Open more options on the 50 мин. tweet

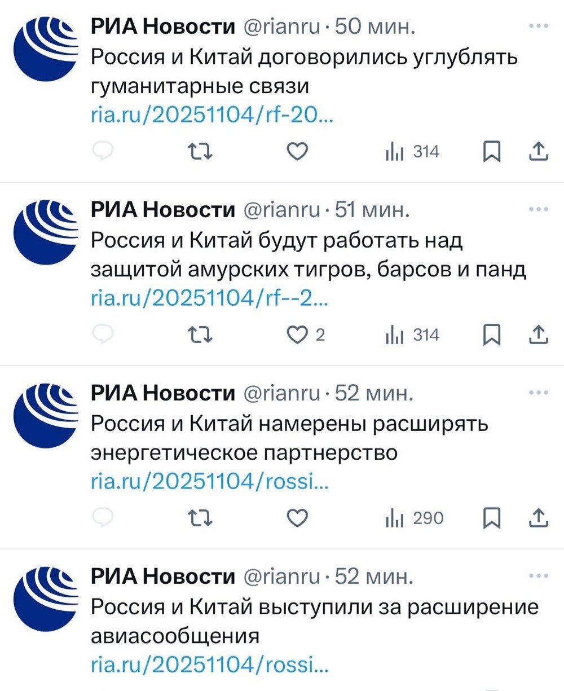[x=539, y=26]
